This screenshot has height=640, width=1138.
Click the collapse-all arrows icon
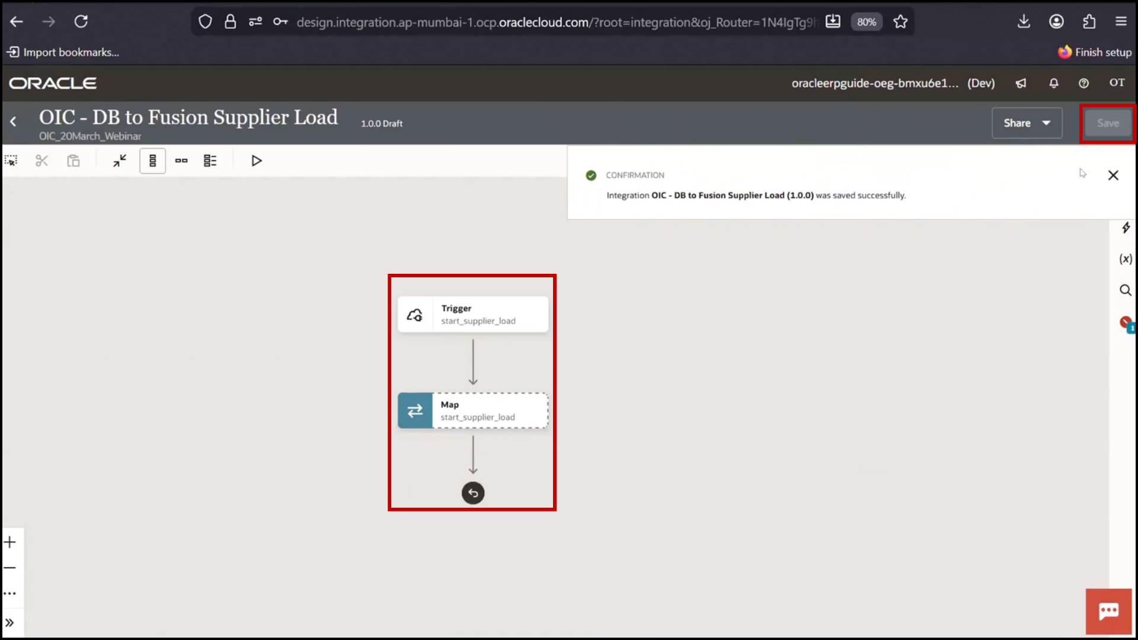click(x=120, y=161)
